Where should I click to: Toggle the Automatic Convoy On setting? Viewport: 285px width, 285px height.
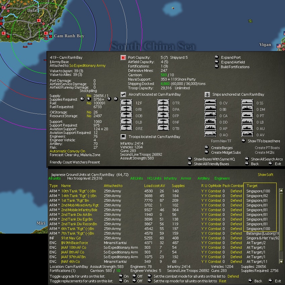click(67, 151)
